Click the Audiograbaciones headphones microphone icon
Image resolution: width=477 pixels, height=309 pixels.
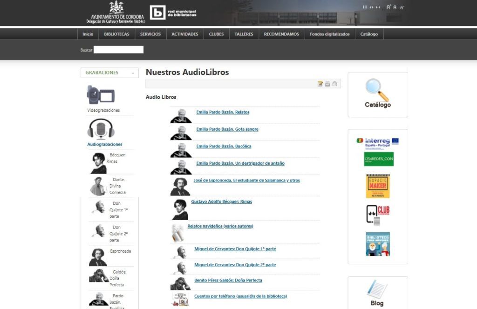[101, 129]
